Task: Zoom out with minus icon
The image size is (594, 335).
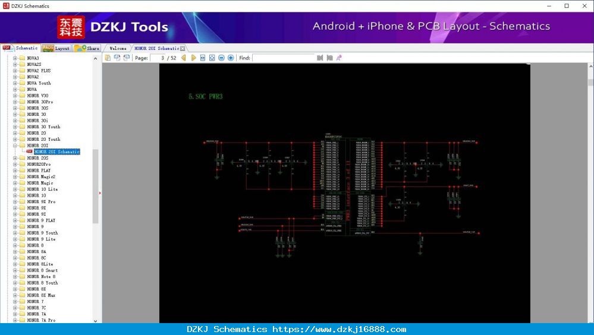Action: 221,58
